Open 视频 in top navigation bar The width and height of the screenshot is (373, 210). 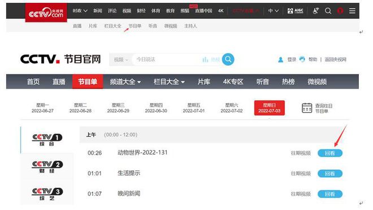coord(127,11)
